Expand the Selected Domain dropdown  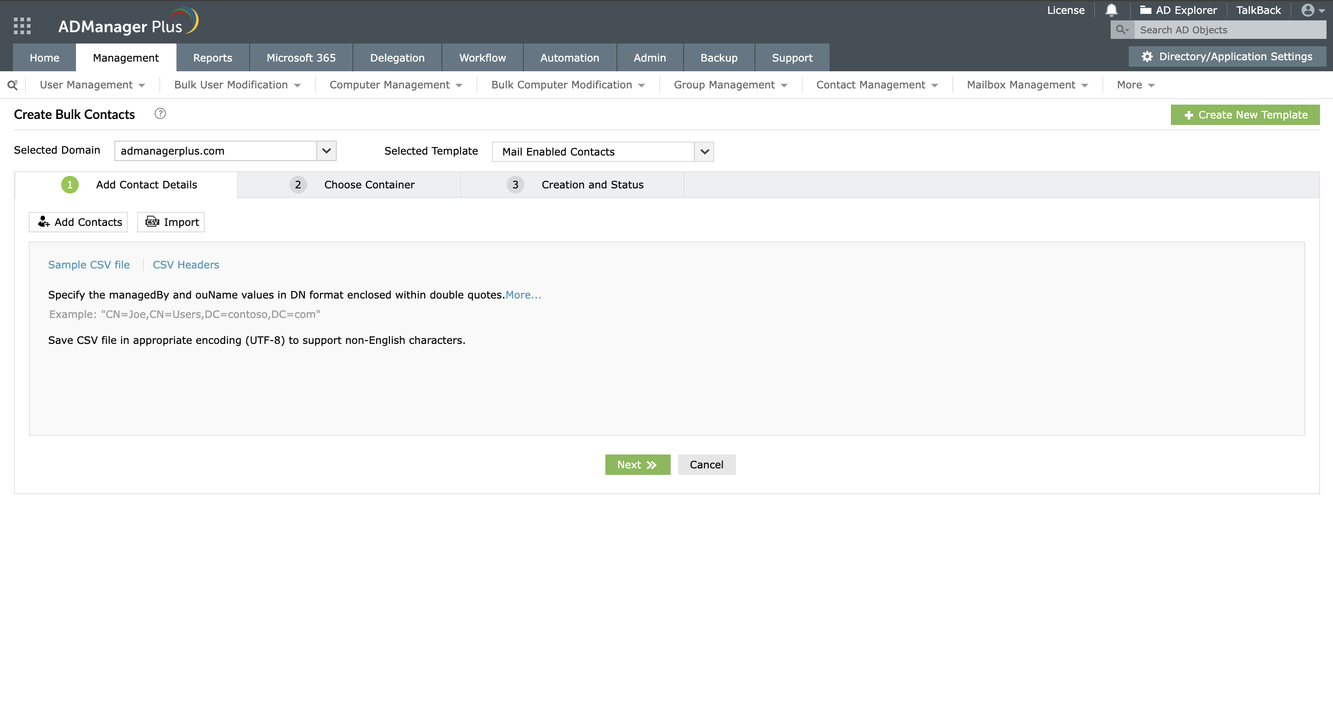coord(326,151)
